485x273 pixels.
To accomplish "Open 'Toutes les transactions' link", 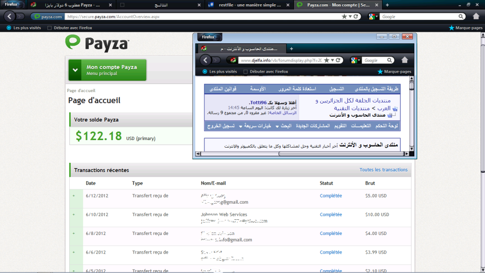I will click(383, 170).
